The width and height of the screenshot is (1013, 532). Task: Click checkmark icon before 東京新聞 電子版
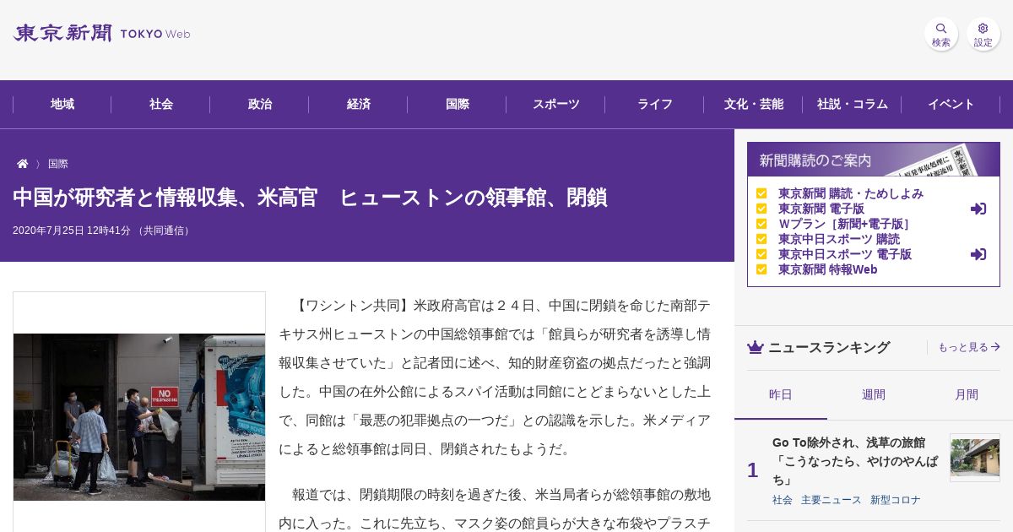761,209
